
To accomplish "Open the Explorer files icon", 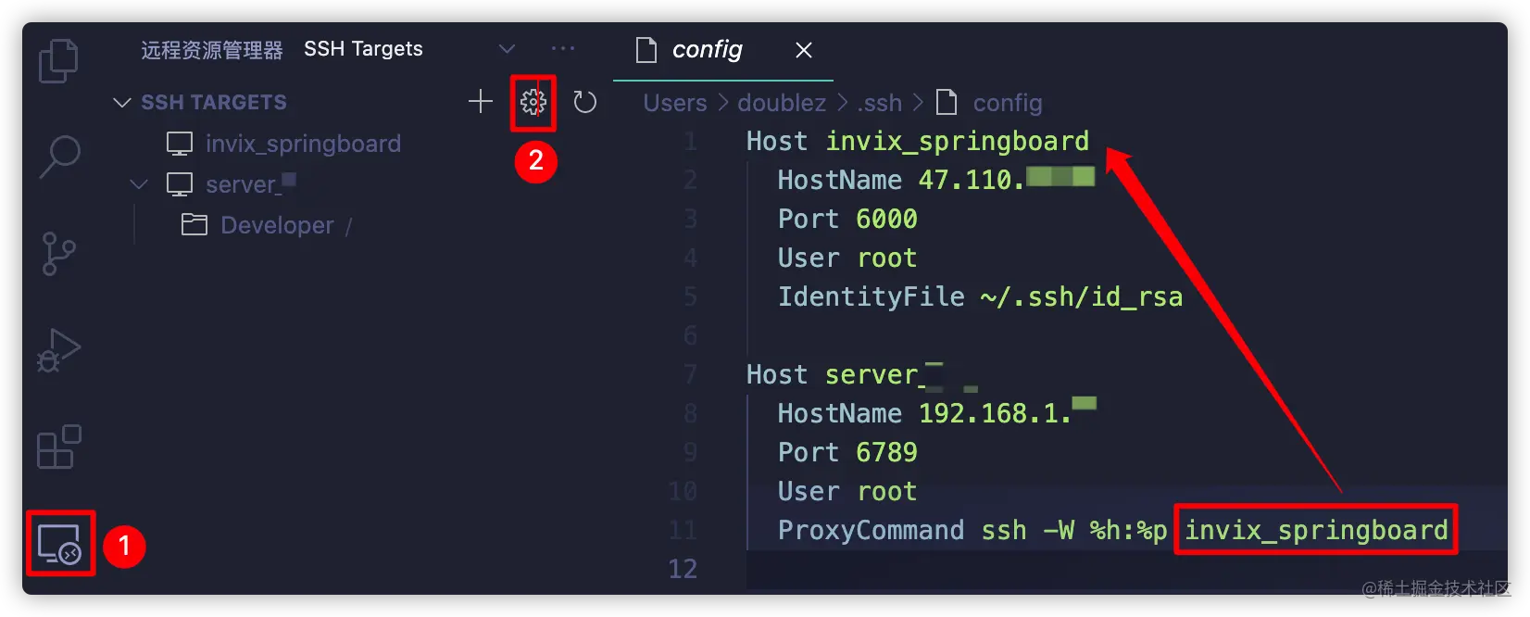I will pos(58,61).
